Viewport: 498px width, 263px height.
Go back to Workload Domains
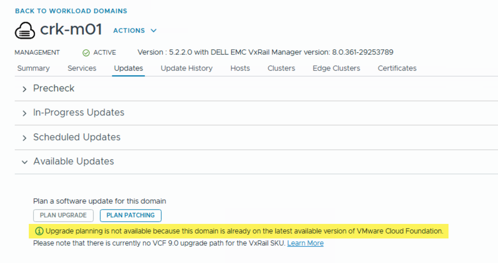click(71, 11)
